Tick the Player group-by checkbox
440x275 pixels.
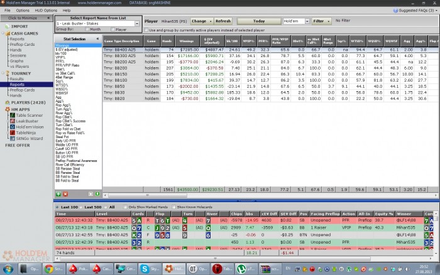(113, 29)
